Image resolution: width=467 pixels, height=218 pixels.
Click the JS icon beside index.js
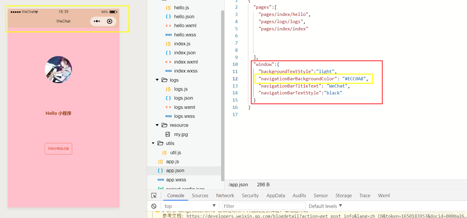pos(168,44)
